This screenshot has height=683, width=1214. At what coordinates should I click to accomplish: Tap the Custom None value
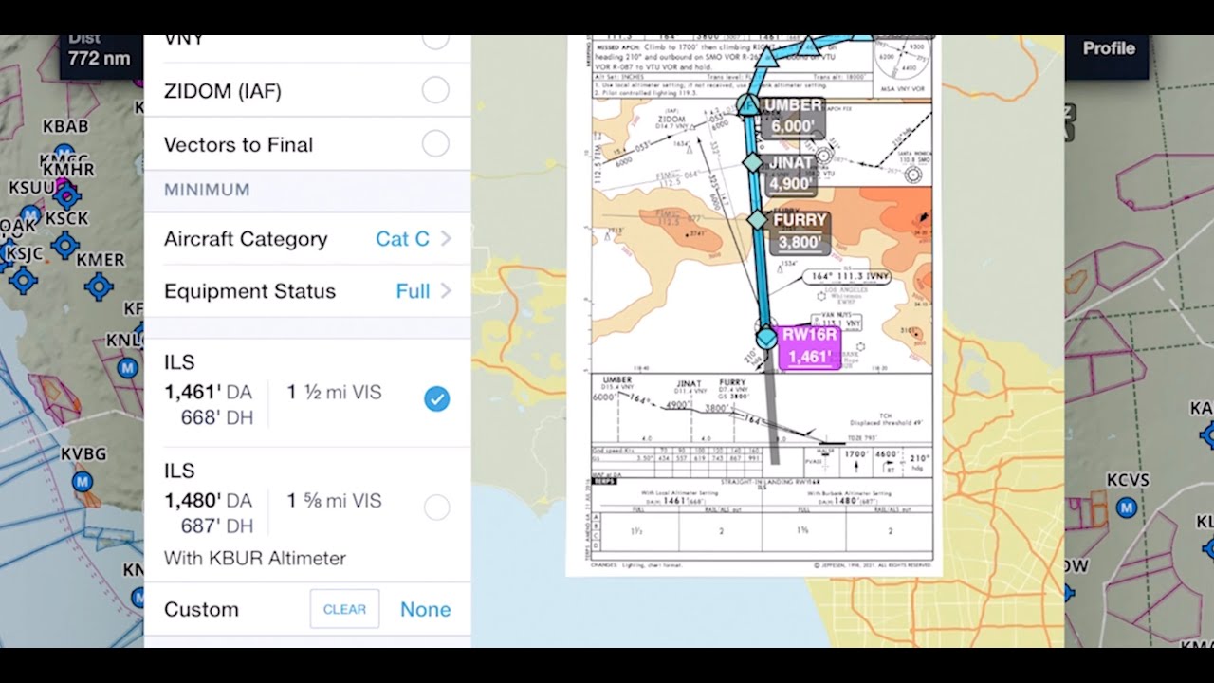pos(425,609)
